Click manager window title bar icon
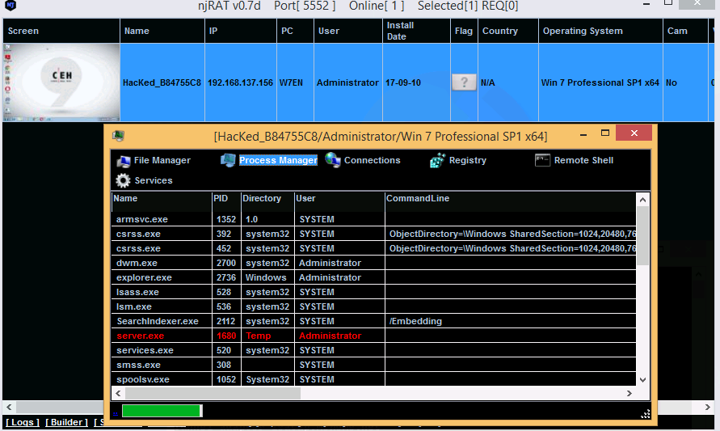This screenshot has height=431, width=720. [x=119, y=136]
